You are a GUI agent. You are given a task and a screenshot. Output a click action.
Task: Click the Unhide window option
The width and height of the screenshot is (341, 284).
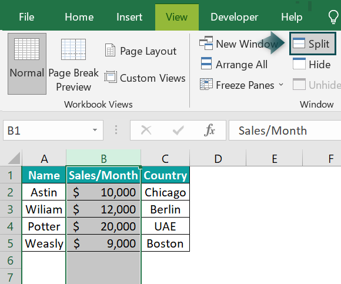click(x=317, y=85)
